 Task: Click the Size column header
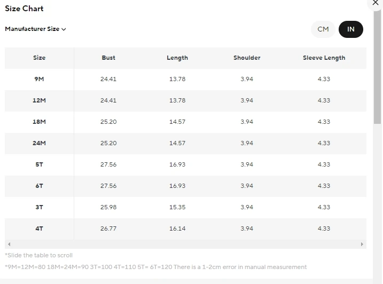click(x=39, y=58)
